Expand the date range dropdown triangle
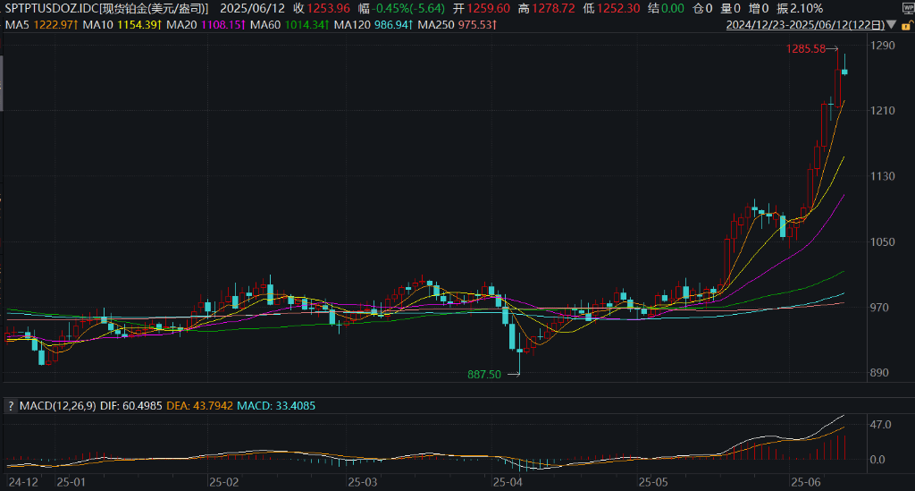Image resolution: width=915 pixels, height=491 pixels. [891, 24]
